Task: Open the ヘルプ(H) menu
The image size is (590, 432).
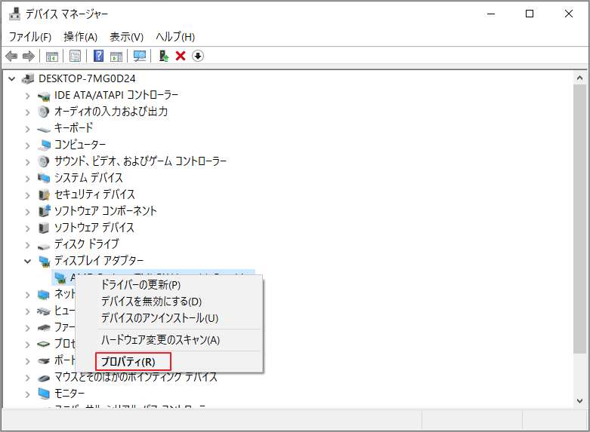Action: pos(175,37)
